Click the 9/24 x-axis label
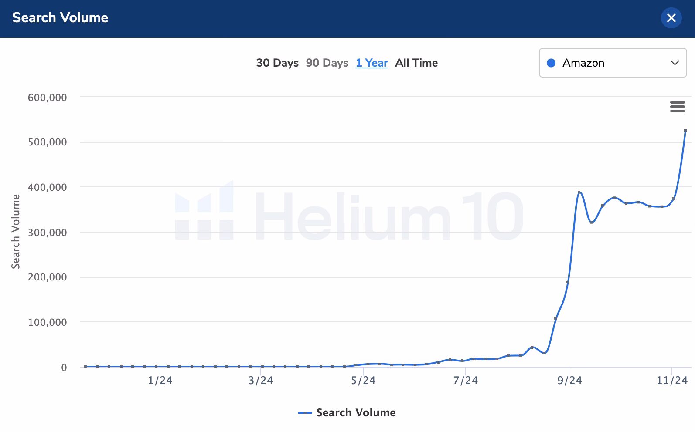 coord(569,381)
